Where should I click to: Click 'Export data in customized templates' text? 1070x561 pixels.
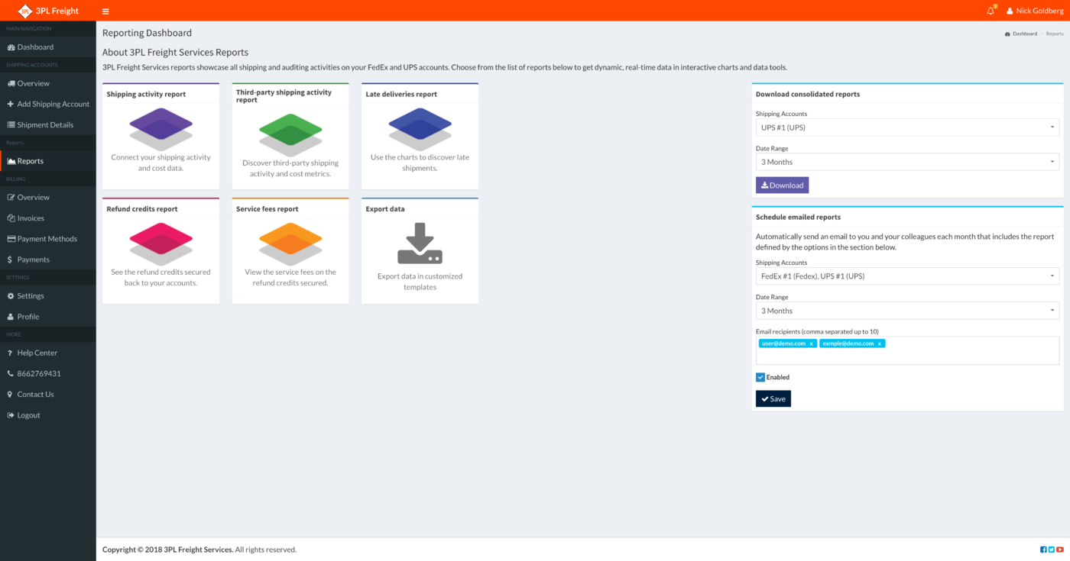(420, 282)
